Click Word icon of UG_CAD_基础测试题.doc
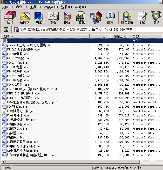163x170 pixels. click(x=4, y=49)
